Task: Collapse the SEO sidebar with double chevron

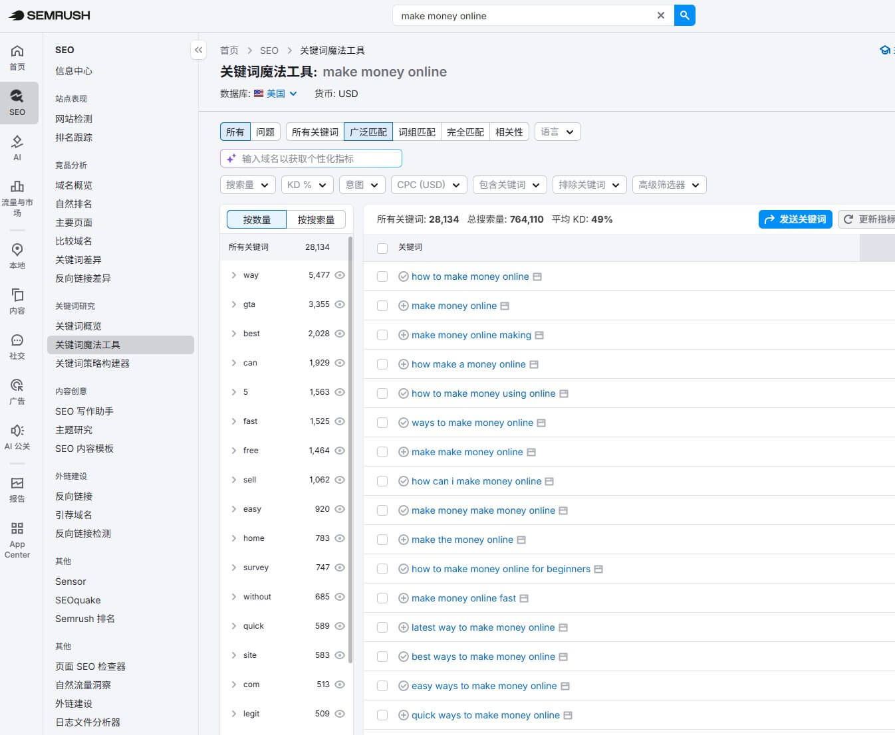Action: [198, 50]
